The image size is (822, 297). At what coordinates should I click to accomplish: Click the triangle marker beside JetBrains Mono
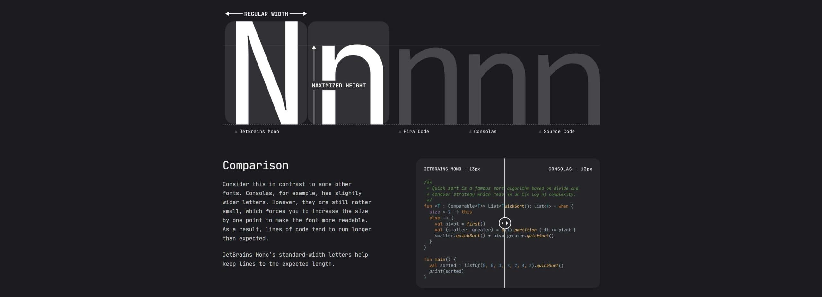[236, 132]
